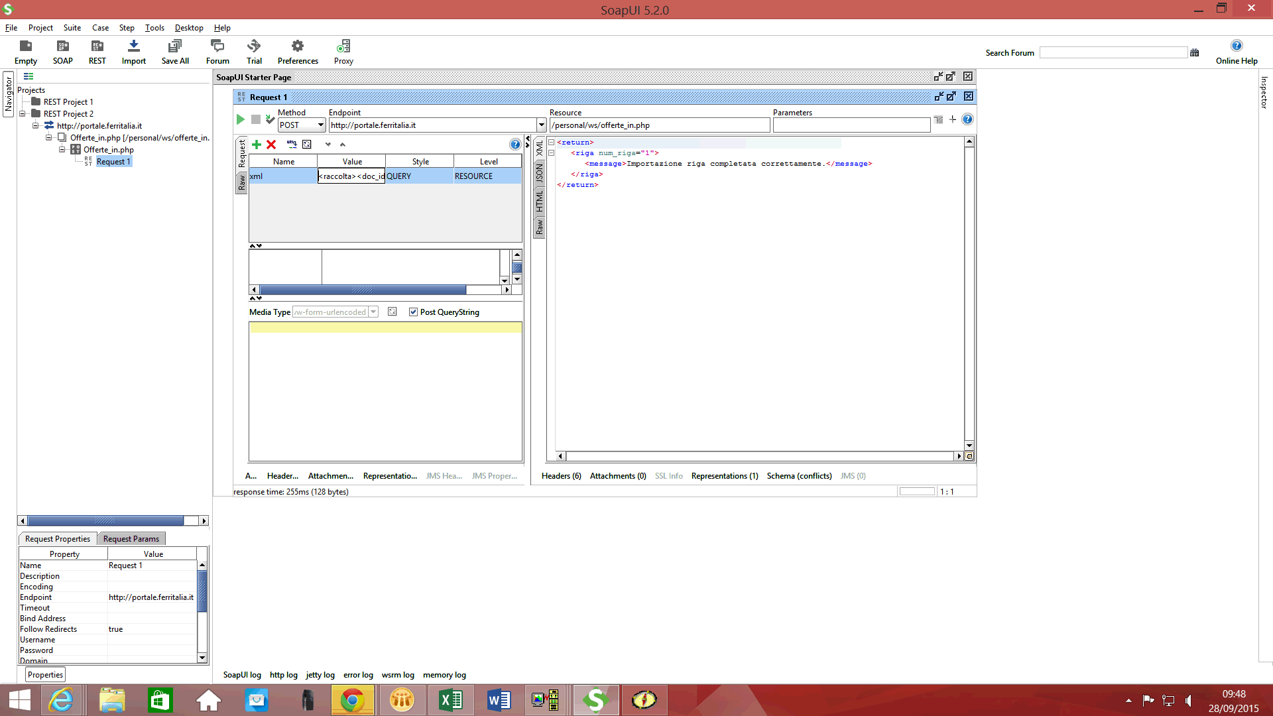This screenshot has width=1273, height=716.
Task: Collapse the Offerte_in.php method node
Action: coord(62,150)
